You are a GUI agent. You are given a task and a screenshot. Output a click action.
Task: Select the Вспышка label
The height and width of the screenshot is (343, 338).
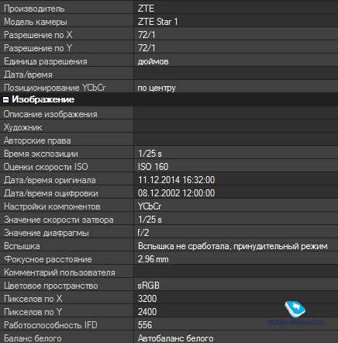[x=22, y=246]
